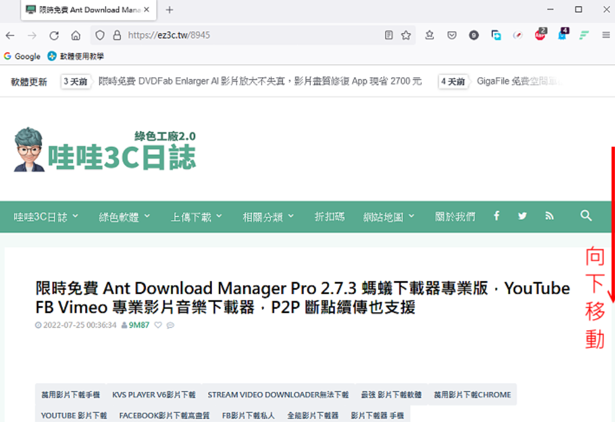The image size is (615, 422).
Task: Open a new tab with the plus button
Action: (x=169, y=10)
